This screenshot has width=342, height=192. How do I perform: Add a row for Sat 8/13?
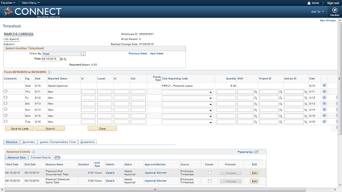click(x=324, y=103)
